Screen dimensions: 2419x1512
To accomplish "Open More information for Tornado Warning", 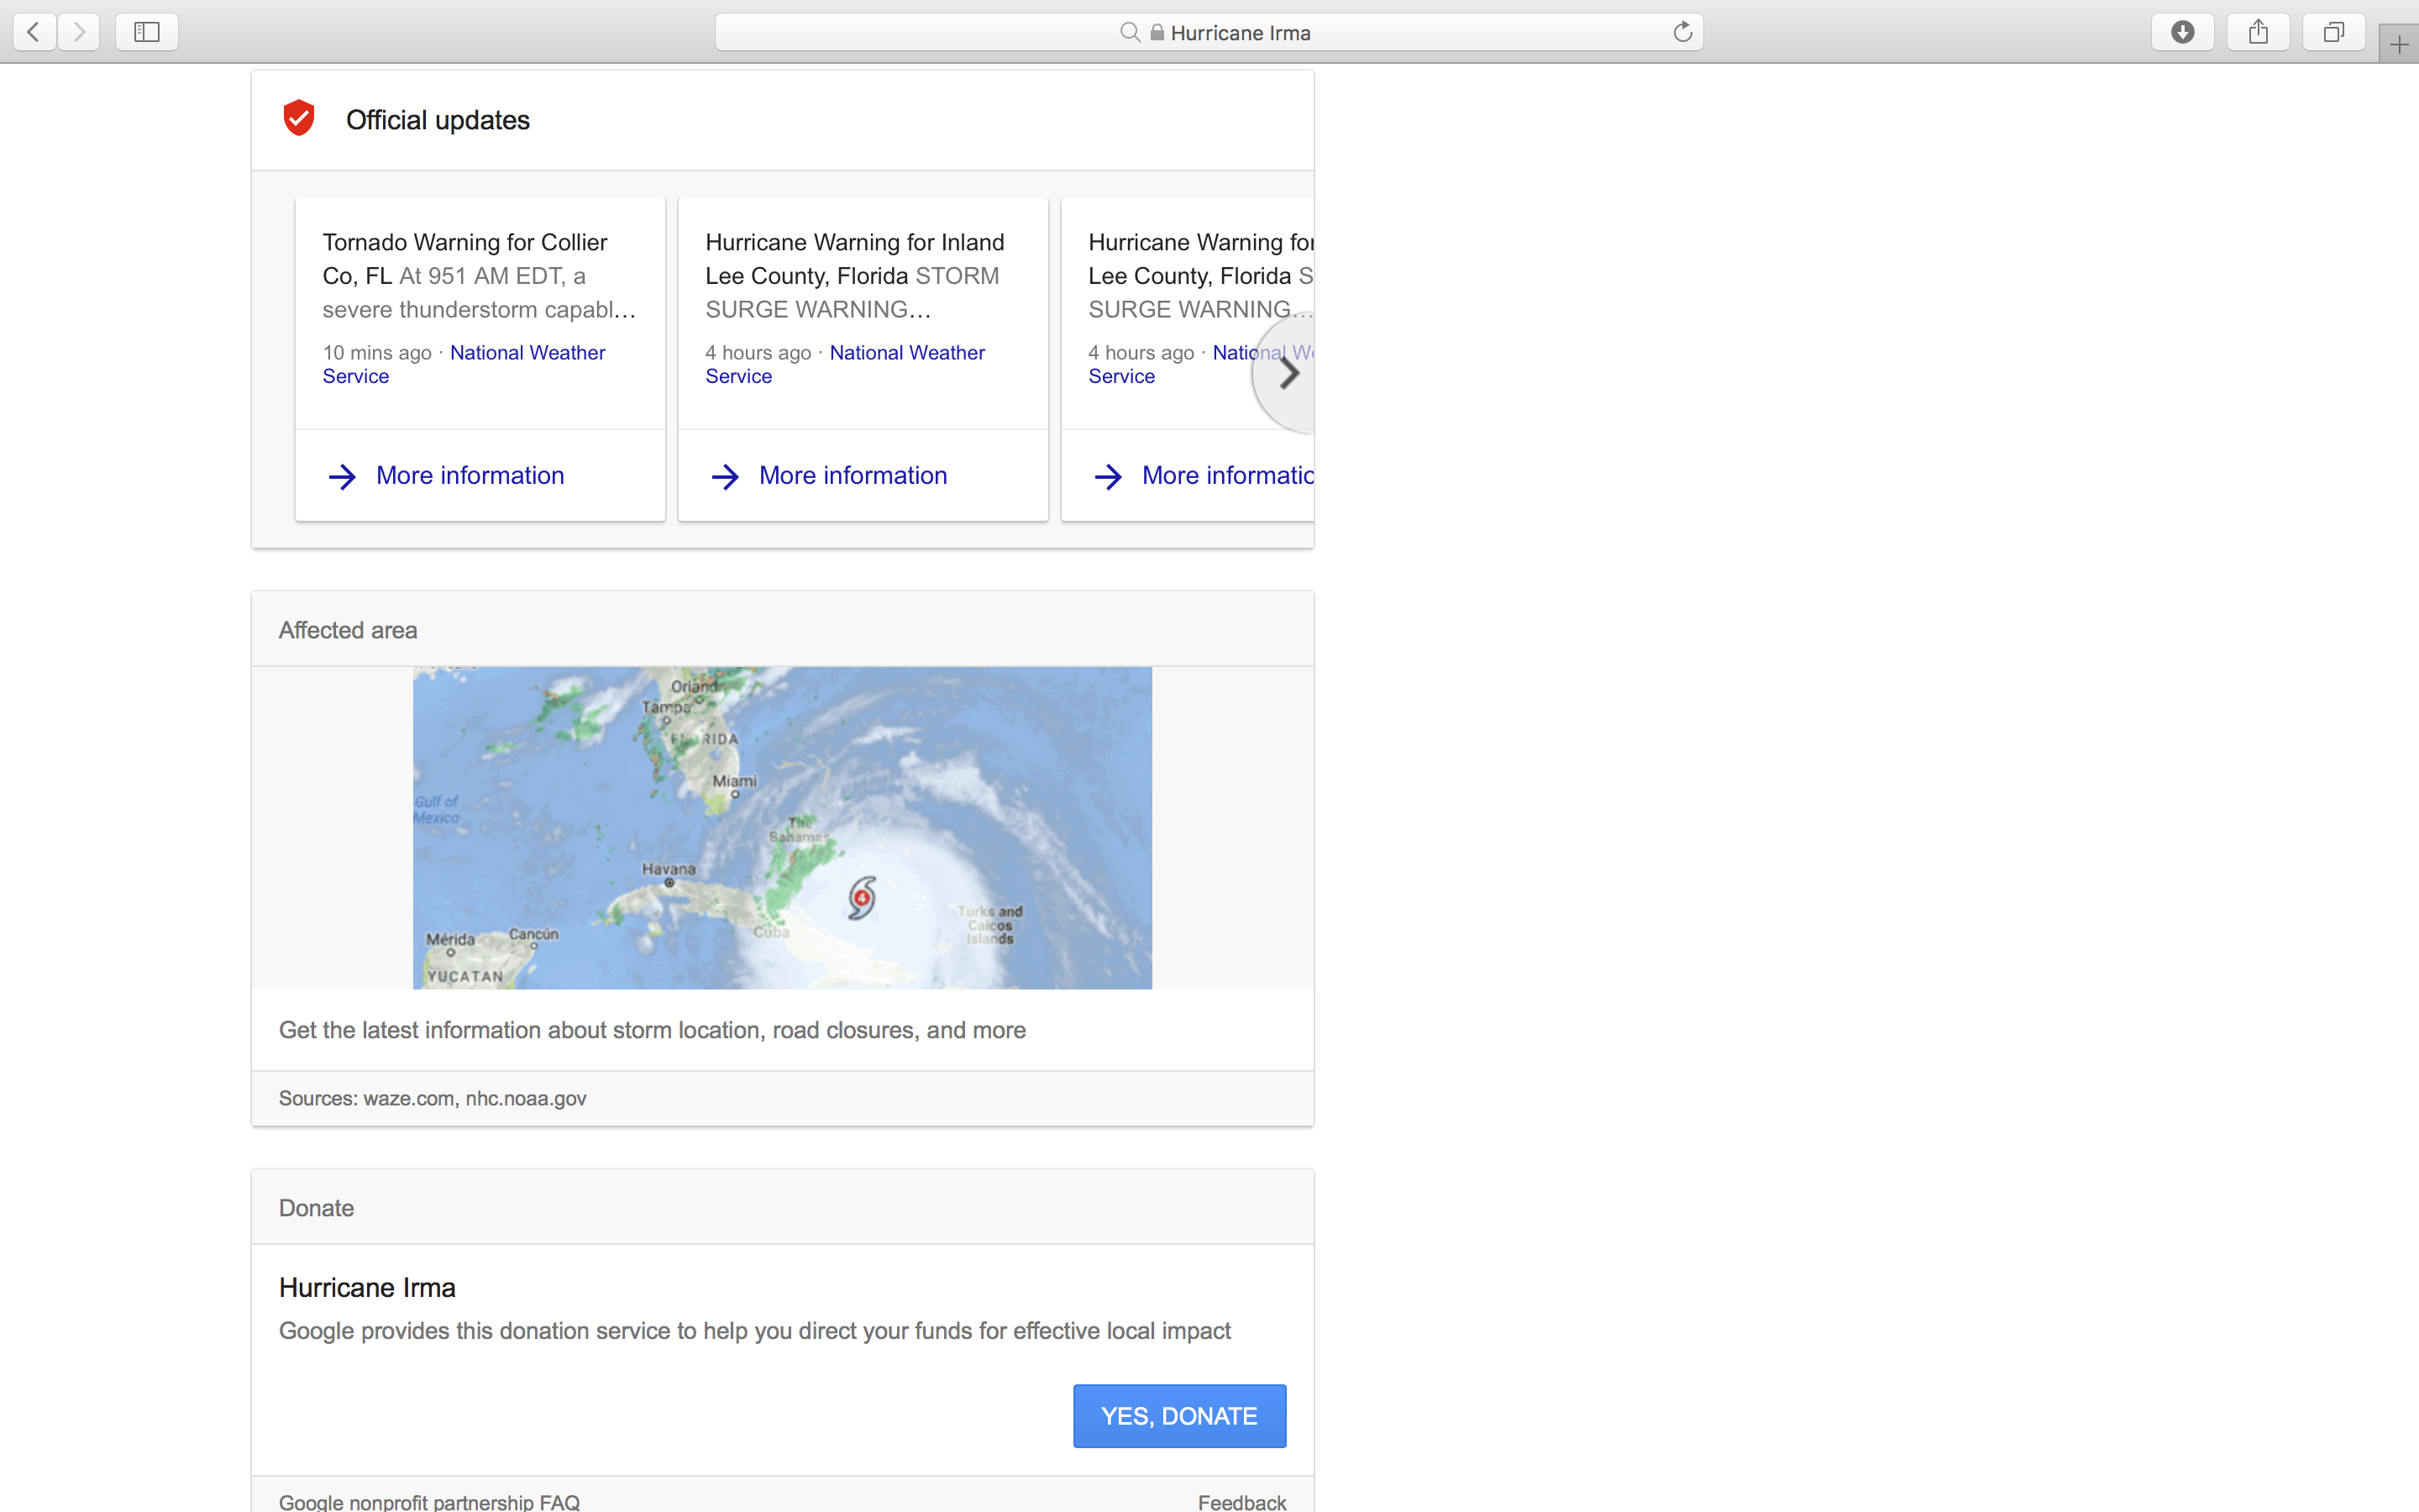I will coord(470,475).
